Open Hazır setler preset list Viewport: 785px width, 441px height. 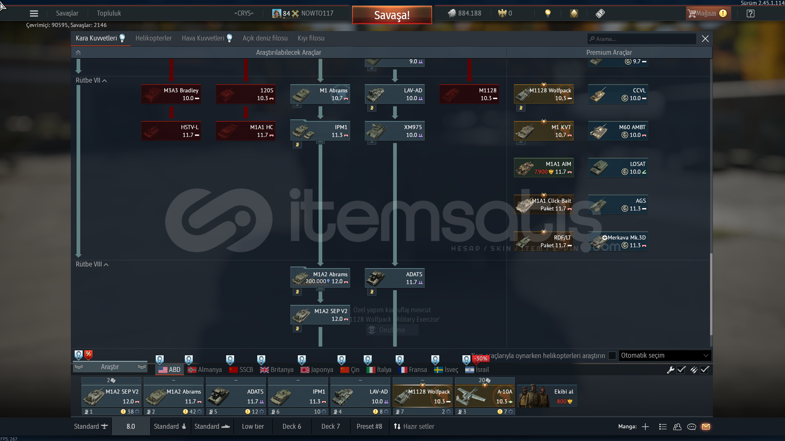[x=414, y=426]
